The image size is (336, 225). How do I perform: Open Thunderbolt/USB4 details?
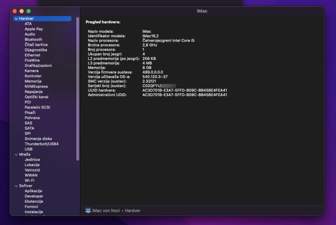42,144
